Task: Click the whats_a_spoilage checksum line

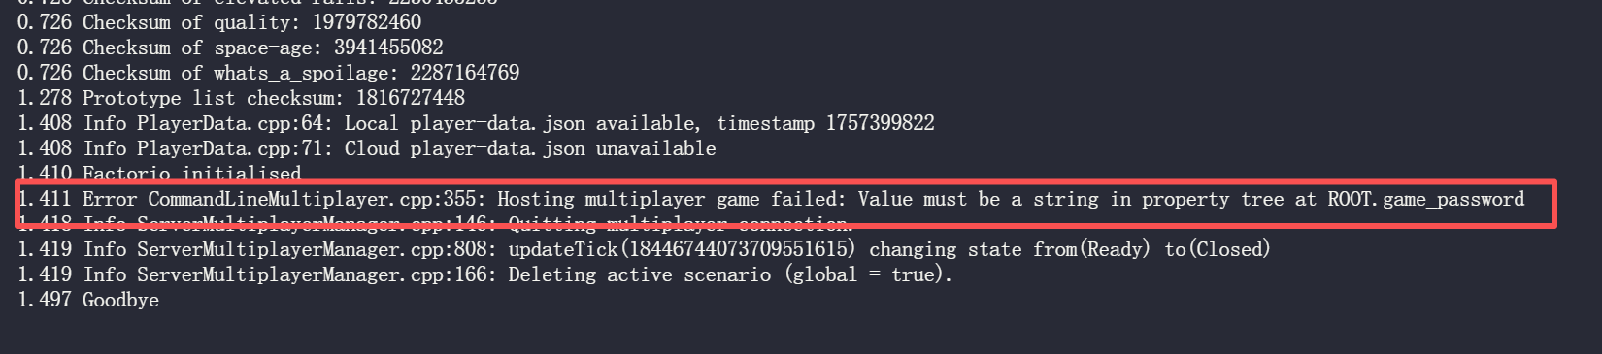Action: tap(268, 73)
